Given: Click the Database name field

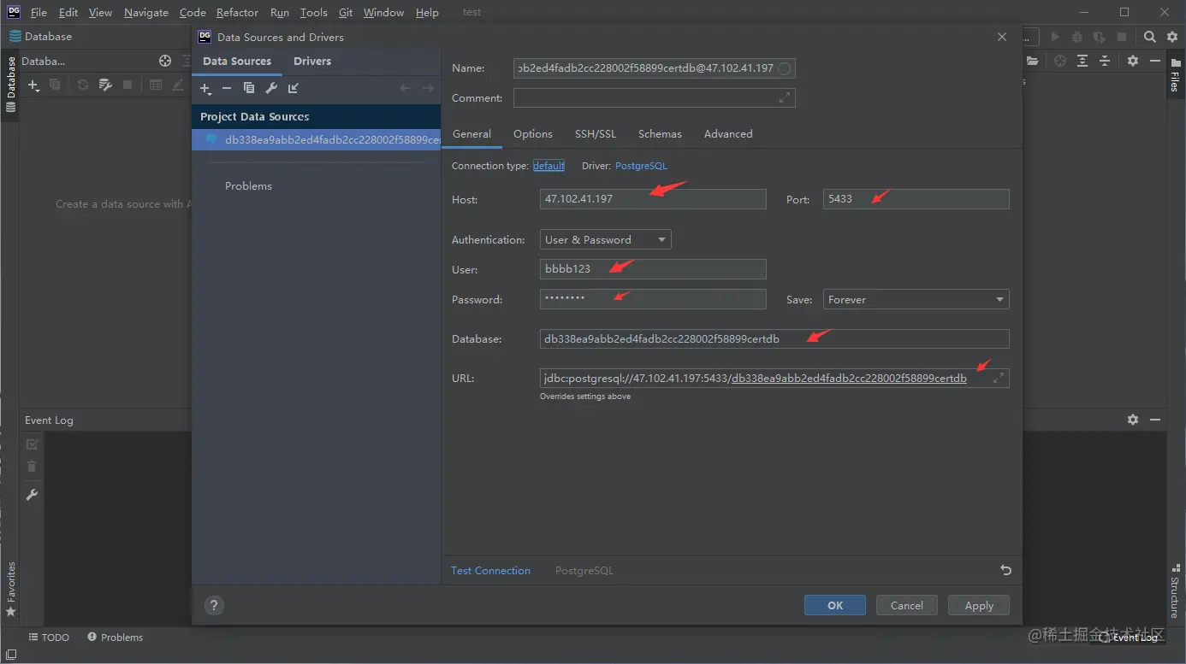Looking at the screenshot, I should click(774, 339).
